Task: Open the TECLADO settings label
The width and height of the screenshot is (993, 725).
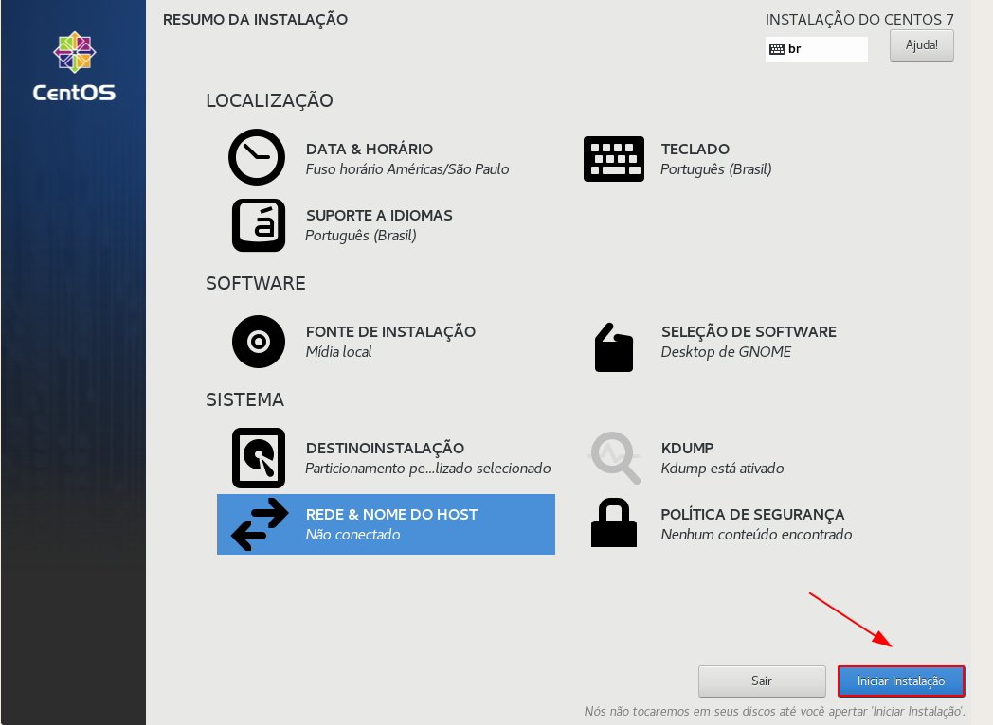Action: 695,150
